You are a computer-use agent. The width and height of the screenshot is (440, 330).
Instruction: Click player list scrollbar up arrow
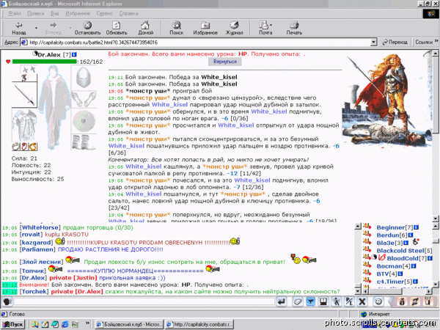tap(435, 226)
